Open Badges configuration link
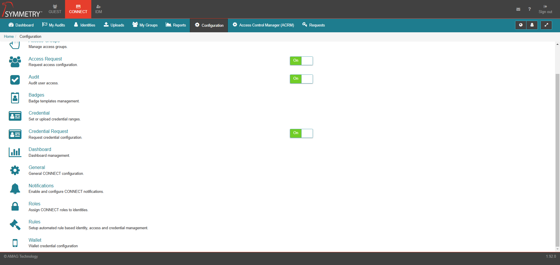Viewport: 560px width, 265px height. coord(36,95)
